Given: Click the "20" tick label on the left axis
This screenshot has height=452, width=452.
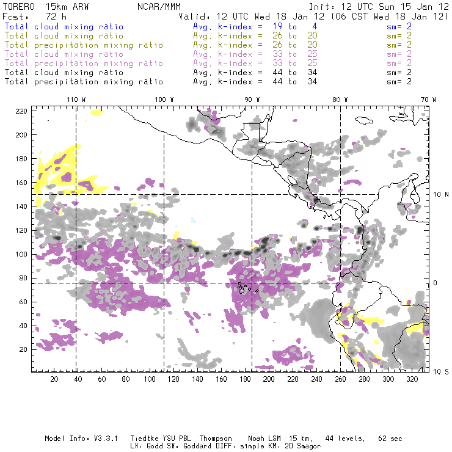Looking at the screenshot, I should (x=23, y=349).
